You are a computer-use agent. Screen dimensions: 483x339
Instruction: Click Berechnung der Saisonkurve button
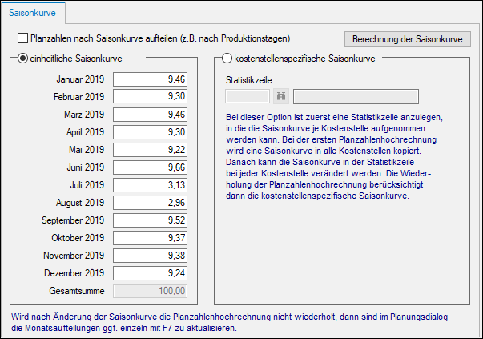coord(407,39)
